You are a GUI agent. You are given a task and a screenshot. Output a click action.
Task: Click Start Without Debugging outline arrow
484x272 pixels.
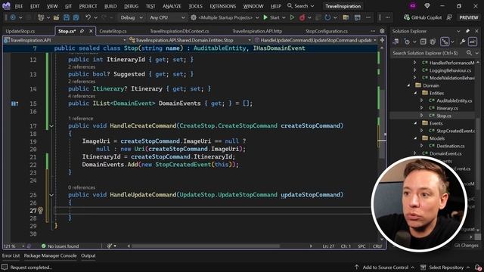click(x=292, y=17)
